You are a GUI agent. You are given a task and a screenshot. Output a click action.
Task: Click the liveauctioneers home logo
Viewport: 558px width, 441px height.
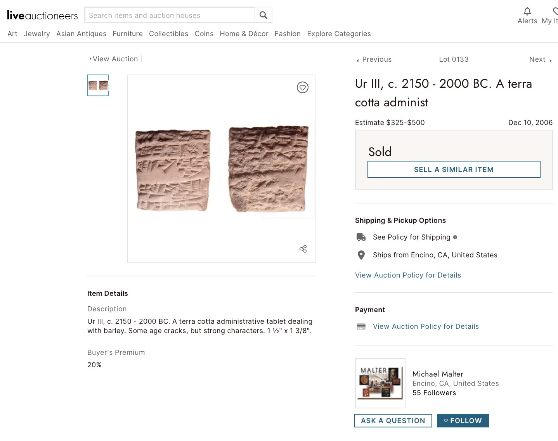pyautogui.click(x=42, y=16)
